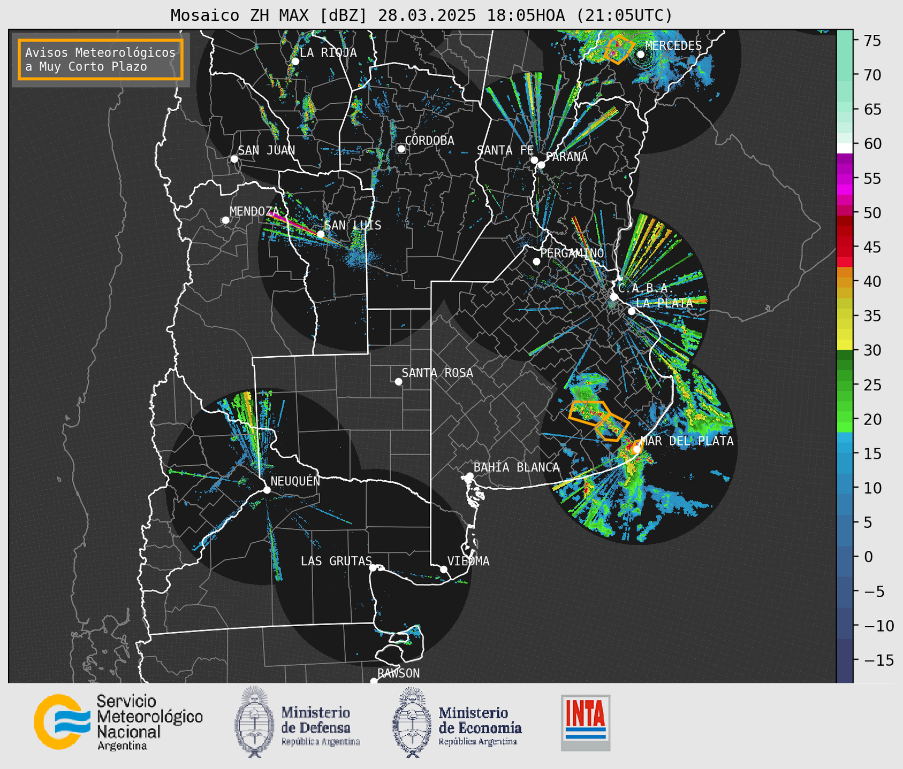This screenshot has width=903, height=769.
Task: Click the 0 dBZ colorbar label
Action: coord(868,557)
